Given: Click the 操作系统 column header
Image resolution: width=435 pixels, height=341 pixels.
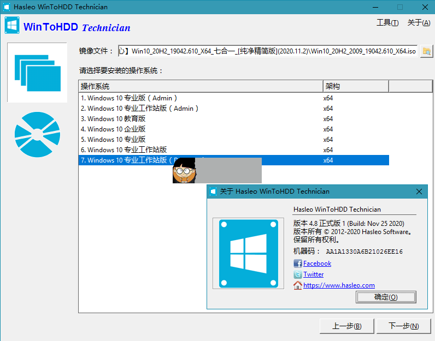Looking at the screenshot, I should tap(201, 86).
